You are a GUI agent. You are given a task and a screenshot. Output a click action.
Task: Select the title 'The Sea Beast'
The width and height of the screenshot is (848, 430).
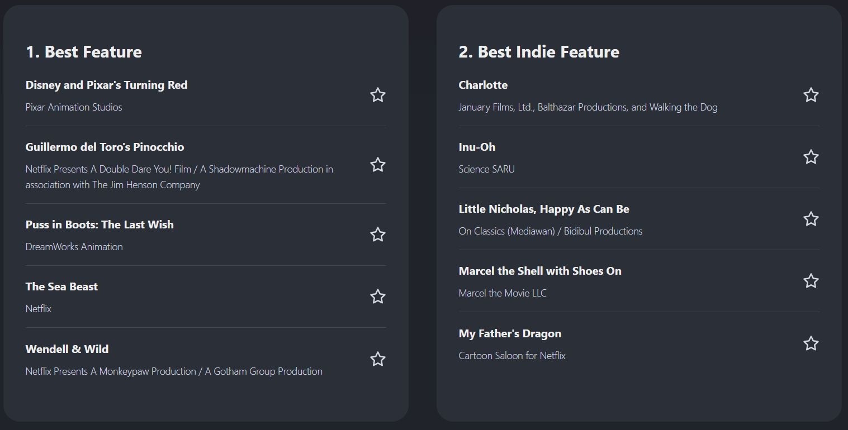pyautogui.click(x=61, y=286)
